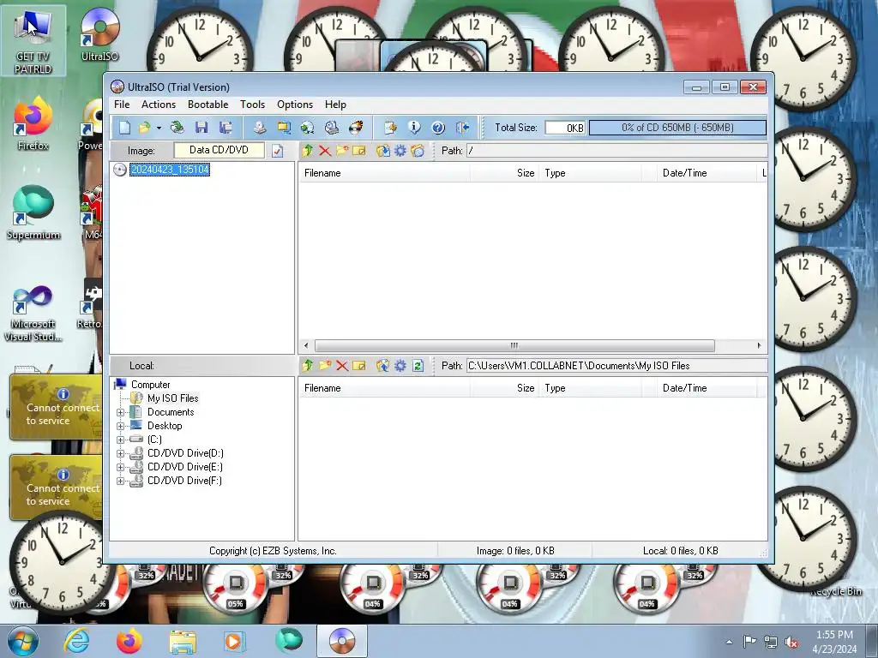Click the 0% of CD 650MB capacity bar
Image resolution: width=878 pixels, height=658 pixels.
(x=677, y=128)
